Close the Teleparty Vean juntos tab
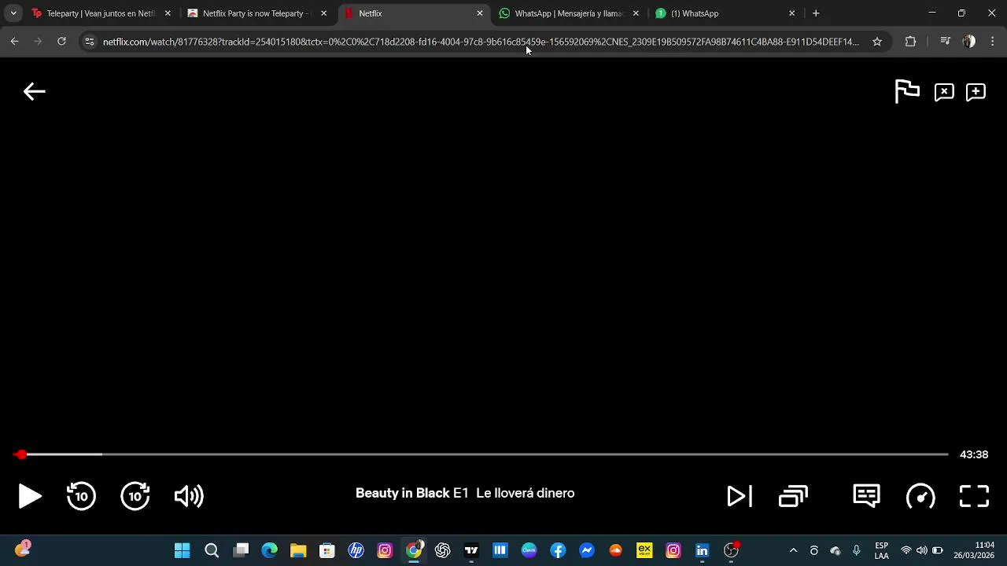The width and height of the screenshot is (1007, 566). pyautogui.click(x=168, y=13)
